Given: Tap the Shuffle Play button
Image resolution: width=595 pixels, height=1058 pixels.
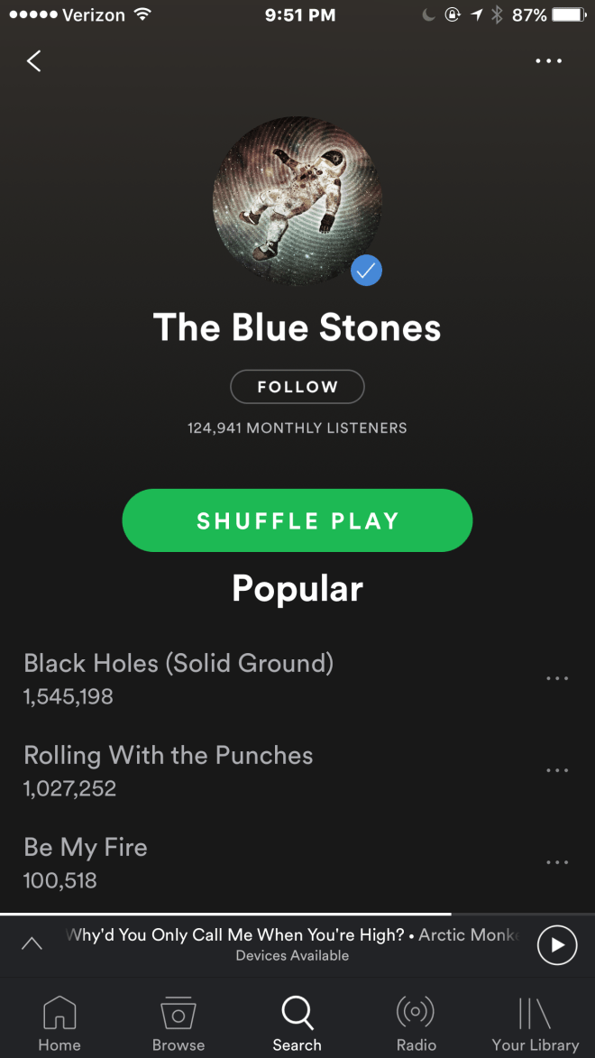Looking at the screenshot, I should (297, 520).
